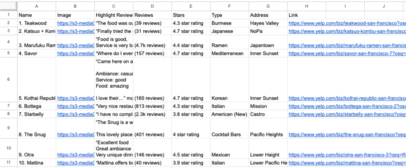Select the cell containing Burmese

coord(229,23)
